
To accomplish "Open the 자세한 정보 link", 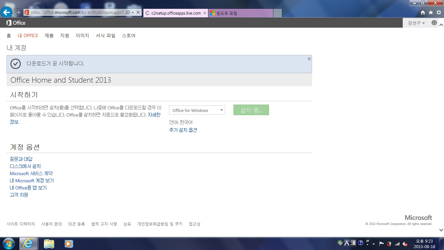I will 154,115.
